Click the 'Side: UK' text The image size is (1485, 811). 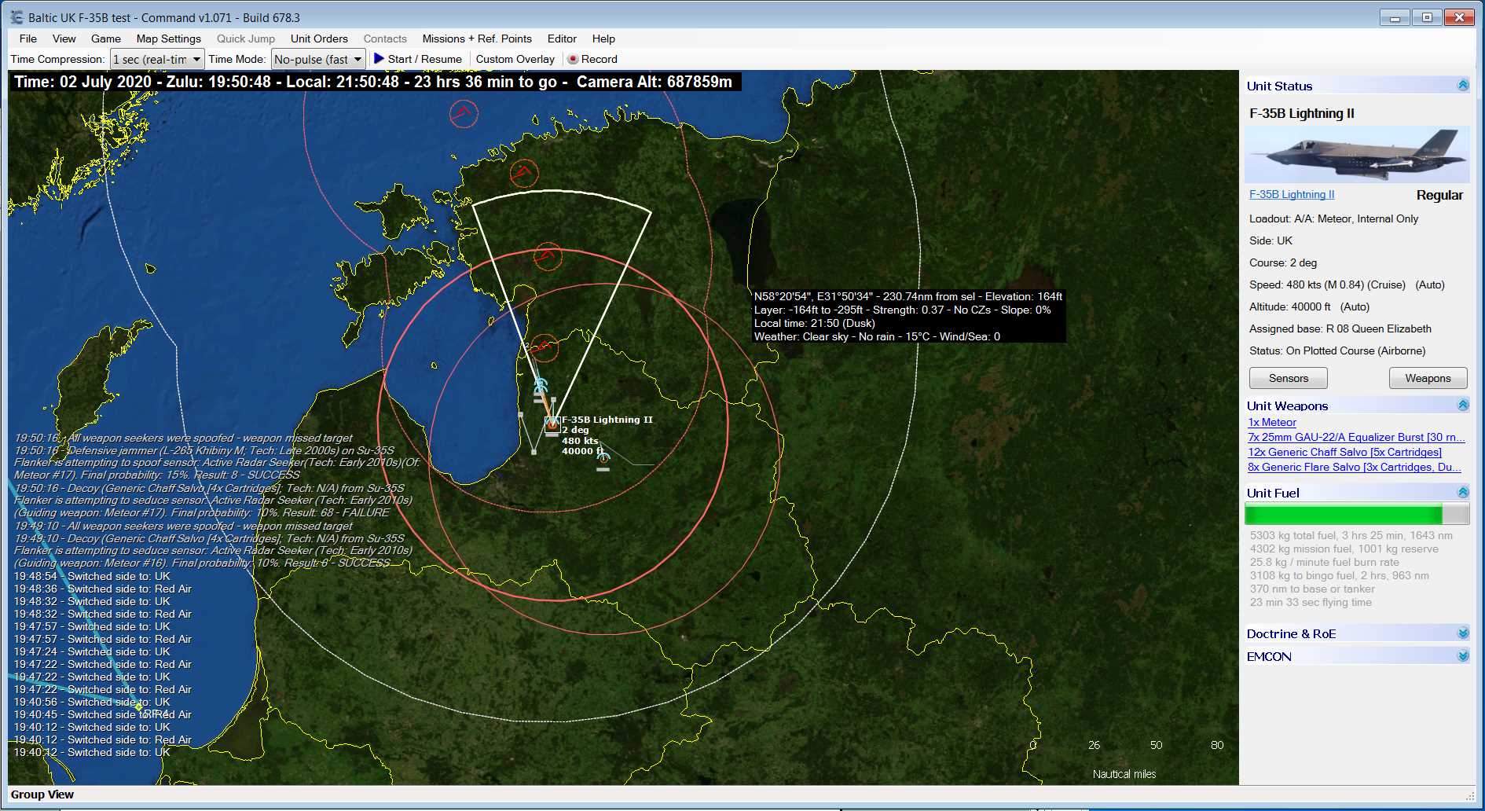[x=1270, y=240]
